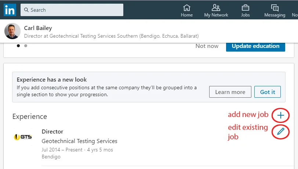The image size is (298, 169).
Task: Click Carl Bailey's profile photo
Action: pos(12,31)
